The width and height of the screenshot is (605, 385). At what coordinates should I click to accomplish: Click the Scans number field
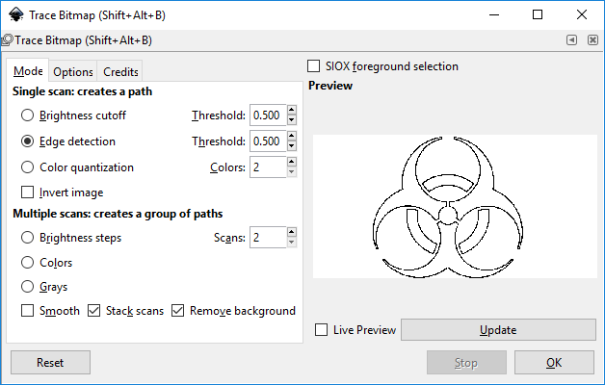coord(268,238)
